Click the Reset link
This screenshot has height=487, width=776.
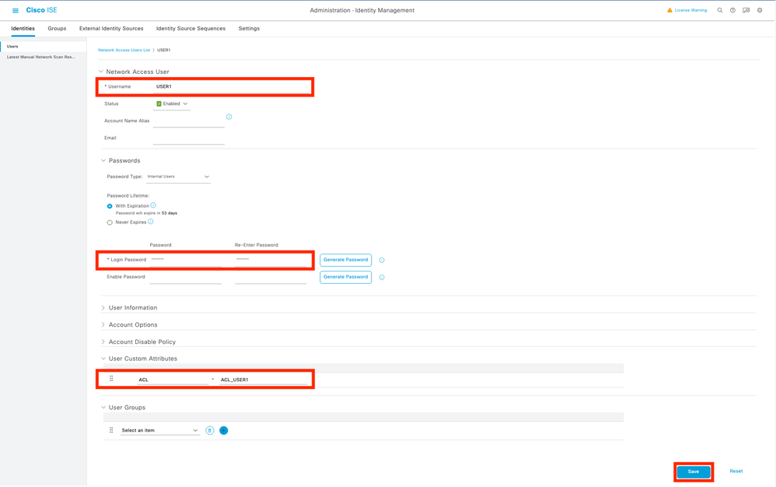pos(736,471)
